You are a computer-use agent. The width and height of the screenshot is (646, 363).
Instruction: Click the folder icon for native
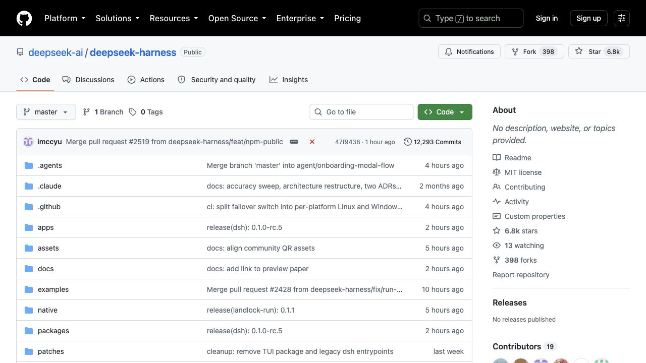coord(29,310)
